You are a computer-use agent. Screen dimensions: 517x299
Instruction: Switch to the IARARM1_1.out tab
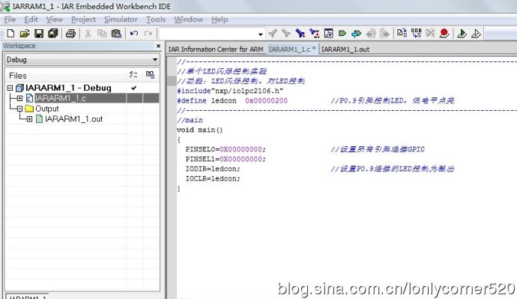coord(345,49)
